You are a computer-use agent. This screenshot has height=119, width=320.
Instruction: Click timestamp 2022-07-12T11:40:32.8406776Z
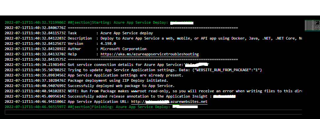tap(35, 28)
